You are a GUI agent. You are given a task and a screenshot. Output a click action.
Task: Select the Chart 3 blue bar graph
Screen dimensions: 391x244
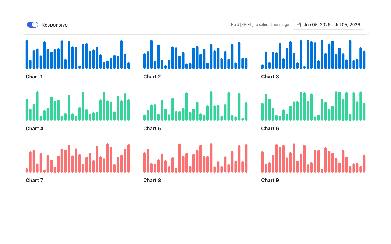313,54
